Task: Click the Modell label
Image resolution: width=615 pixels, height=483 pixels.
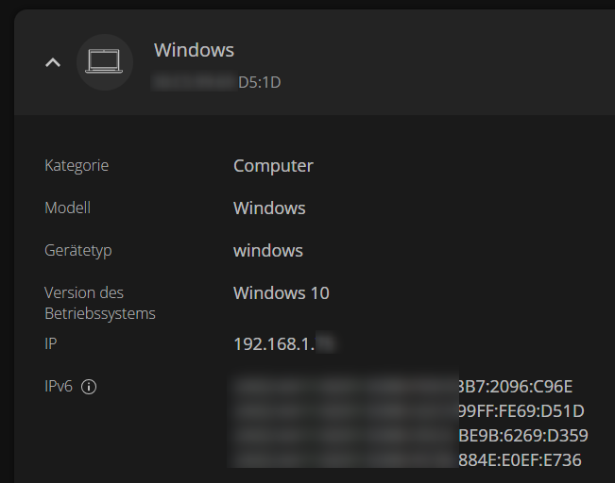Action: (x=67, y=208)
